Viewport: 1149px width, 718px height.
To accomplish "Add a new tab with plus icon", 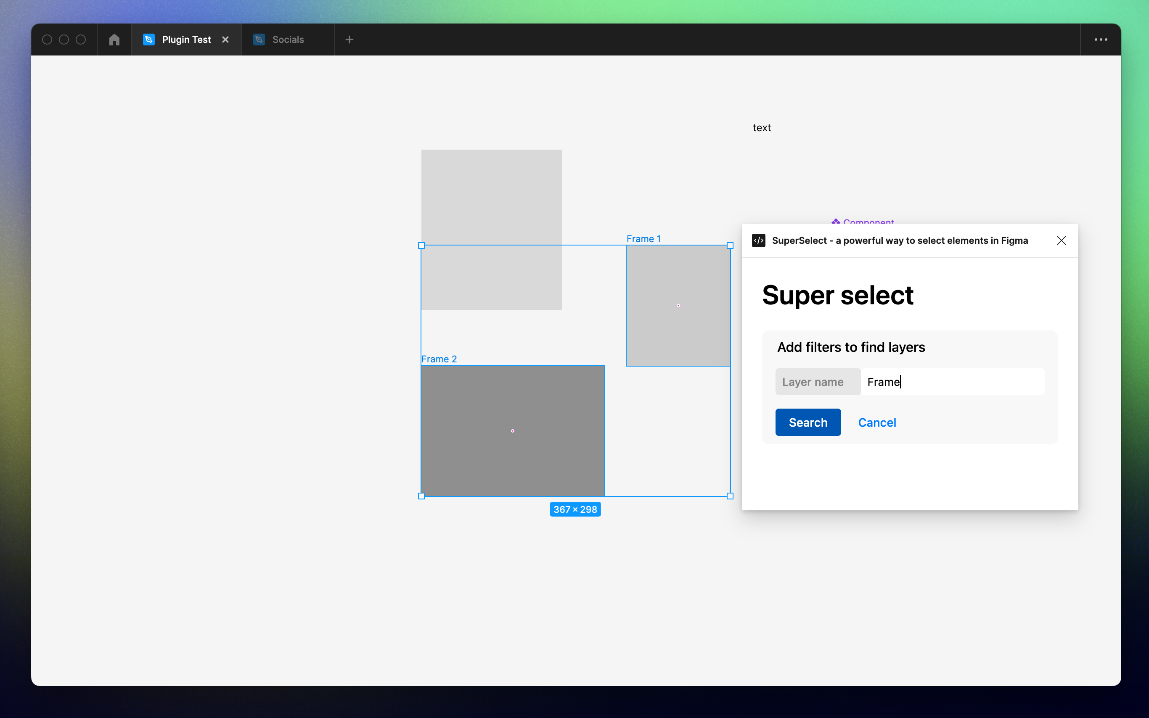I will pos(349,40).
